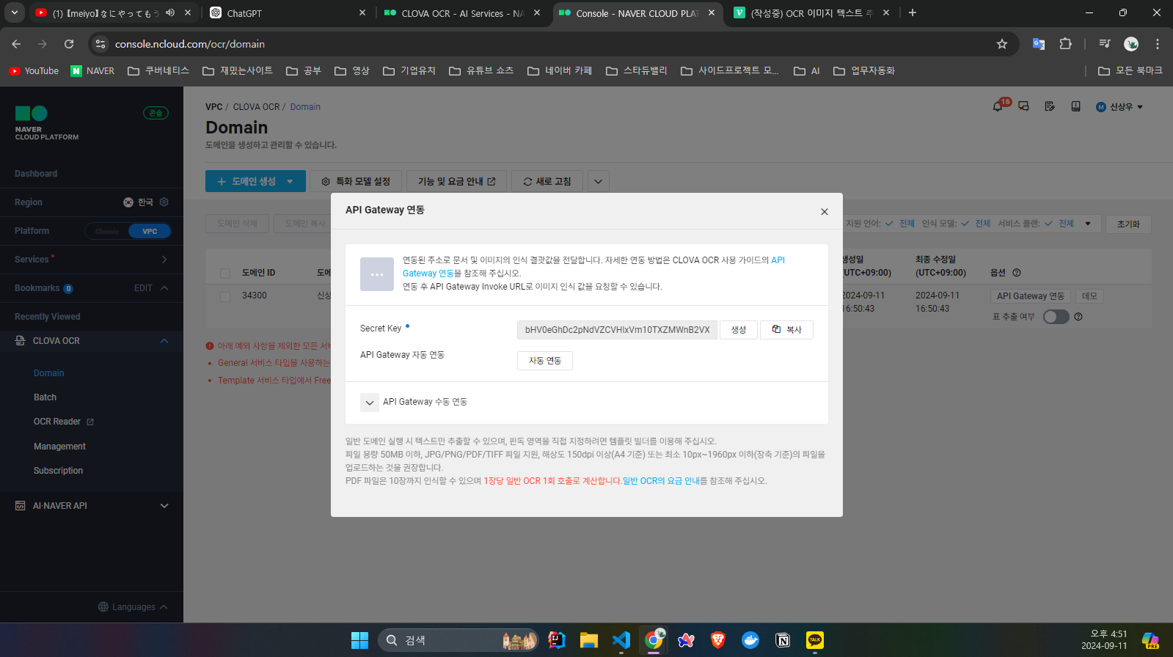The image size is (1173, 657).
Task: Open IntelliJ IDEA from the taskbar
Action: pos(557,640)
